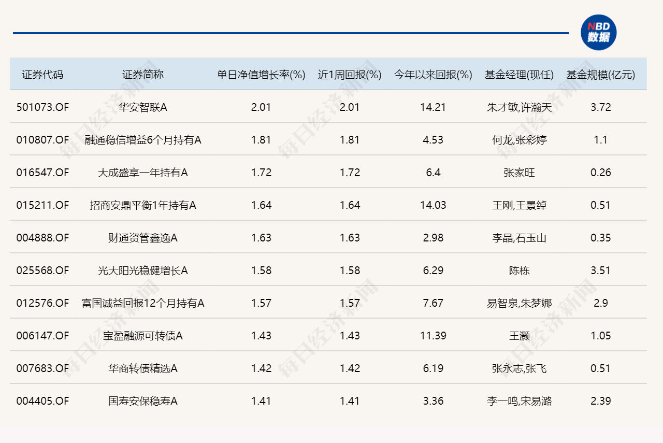Open fund code 501073.OF
Viewport: 663px width, 443px height.
[42, 107]
